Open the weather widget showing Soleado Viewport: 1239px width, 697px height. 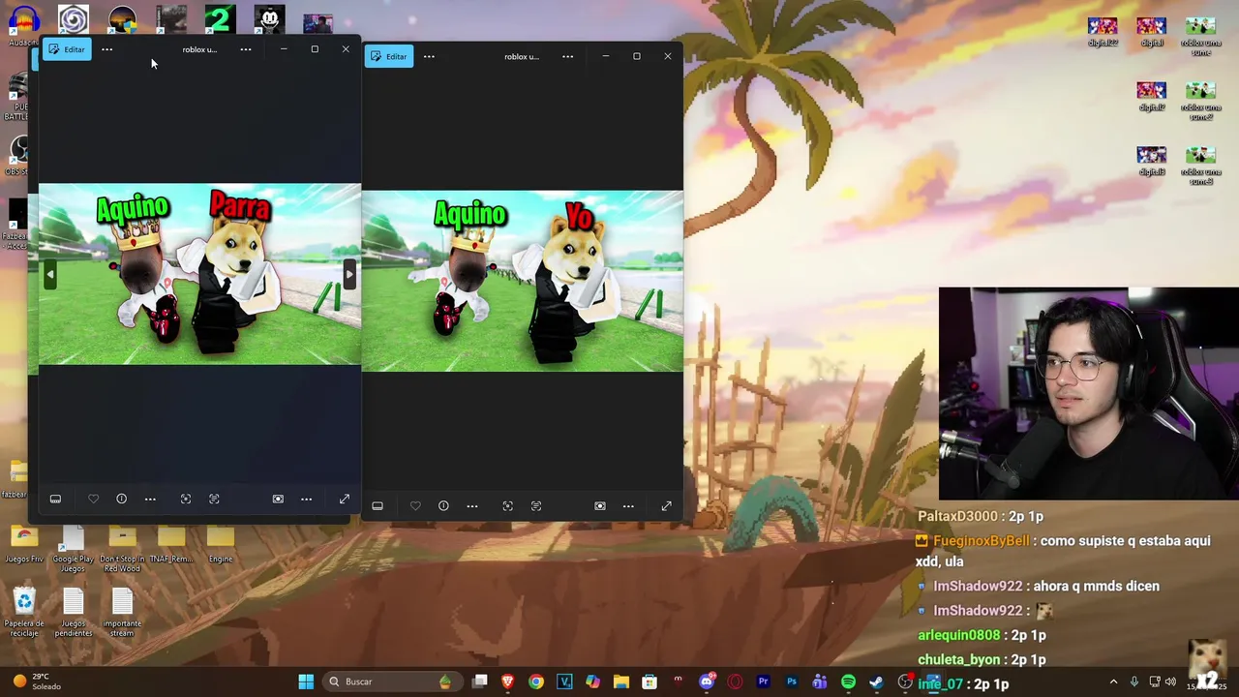click(x=37, y=682)
